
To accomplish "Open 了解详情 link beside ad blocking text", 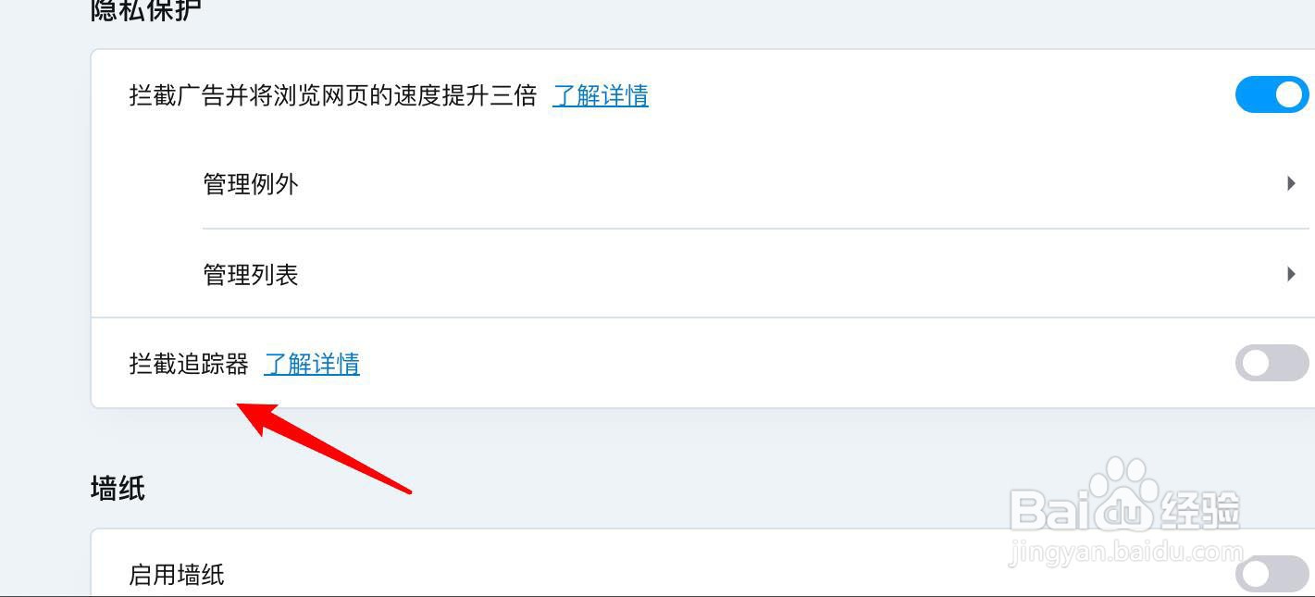I will coord(601,95).
